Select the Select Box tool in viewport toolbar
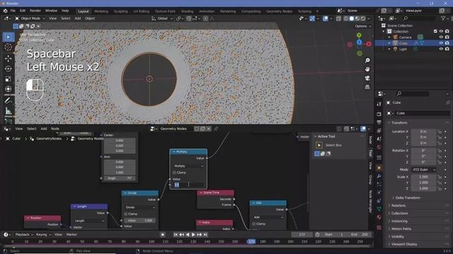Viewport: 453px width, 254px height. click(8, 37)
